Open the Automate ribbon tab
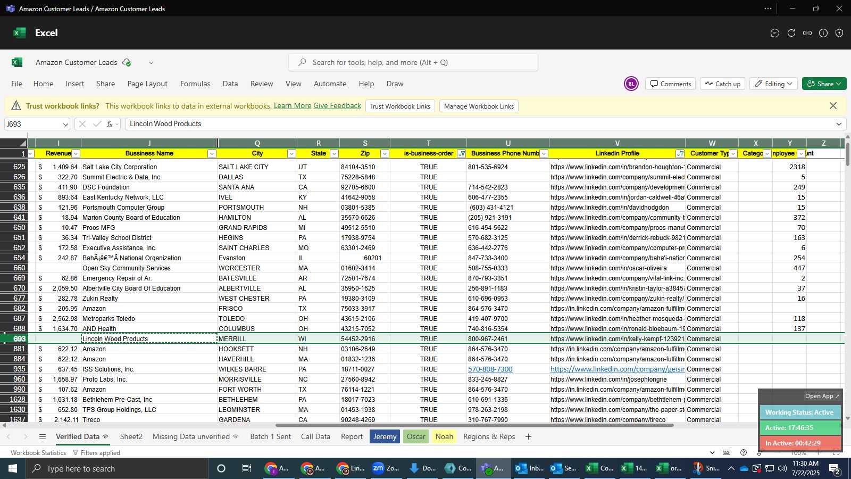The width and height of the screenshot is (851, 479). 330,84
